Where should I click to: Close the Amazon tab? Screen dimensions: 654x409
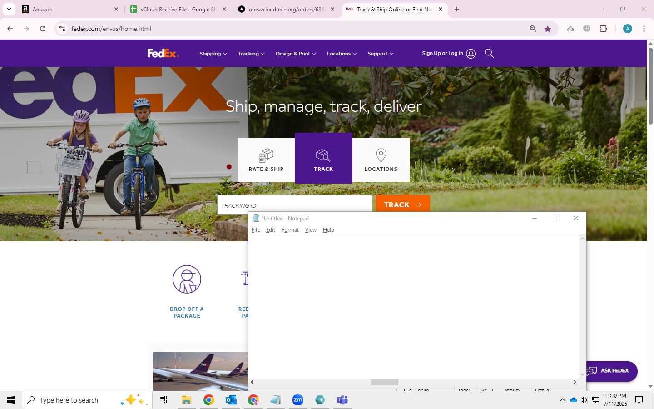click(116, 9)
